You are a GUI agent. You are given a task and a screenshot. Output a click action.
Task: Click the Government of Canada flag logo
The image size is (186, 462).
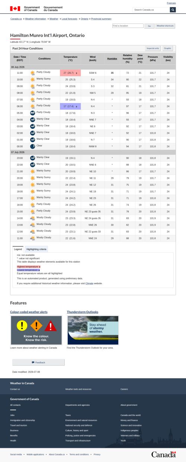15,9
